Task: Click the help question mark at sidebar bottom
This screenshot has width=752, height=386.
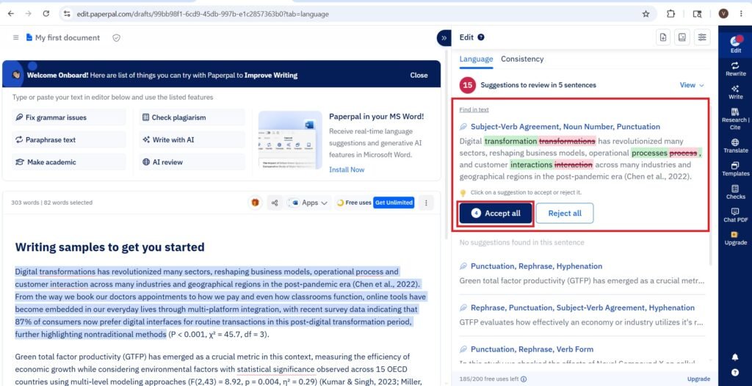Action: click(734, 372)
